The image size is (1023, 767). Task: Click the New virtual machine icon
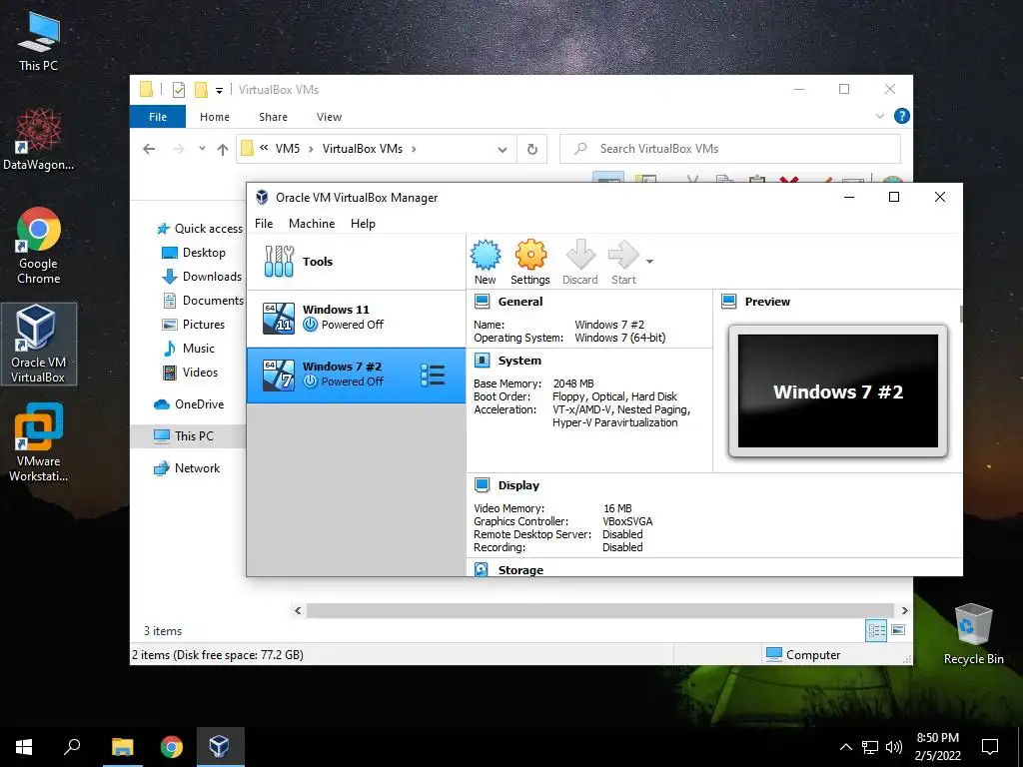point(486,263)
